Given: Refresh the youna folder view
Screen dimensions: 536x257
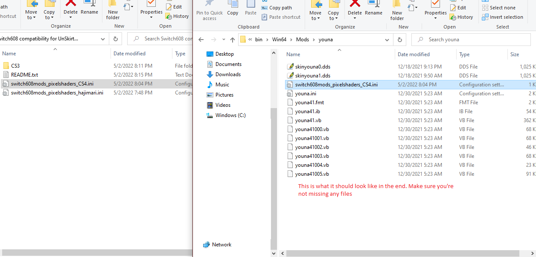Looking at the screenshot, I should 399,40.
